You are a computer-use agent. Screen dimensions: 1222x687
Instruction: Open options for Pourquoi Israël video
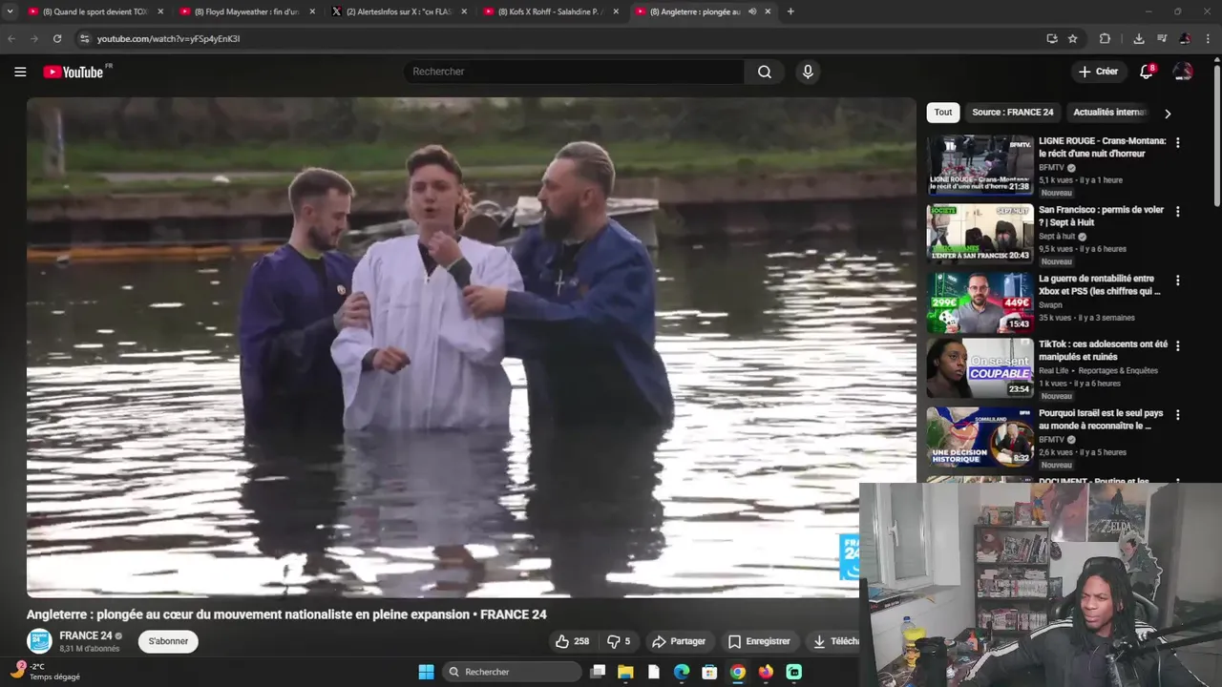[x=1177, y=415]
